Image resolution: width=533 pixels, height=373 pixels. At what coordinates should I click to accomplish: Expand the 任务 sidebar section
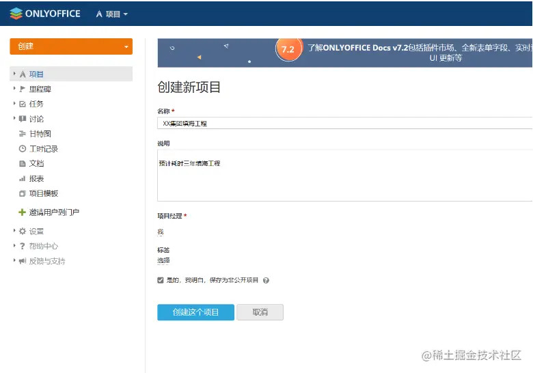[x=14, y=103]
